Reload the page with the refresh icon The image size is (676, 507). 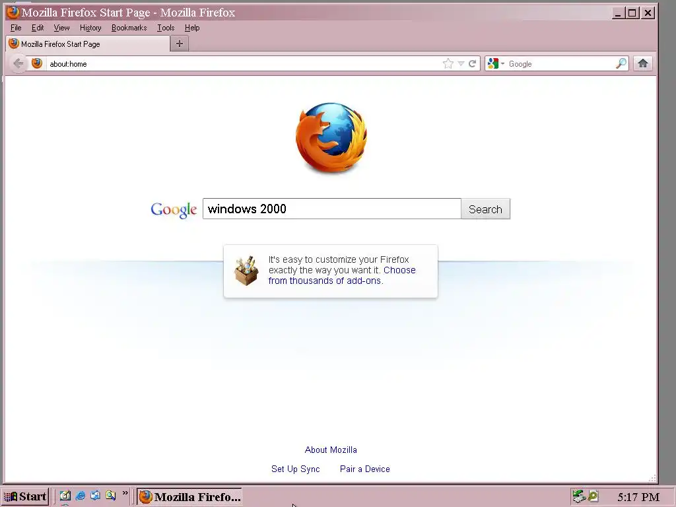[x=473, y=64]
